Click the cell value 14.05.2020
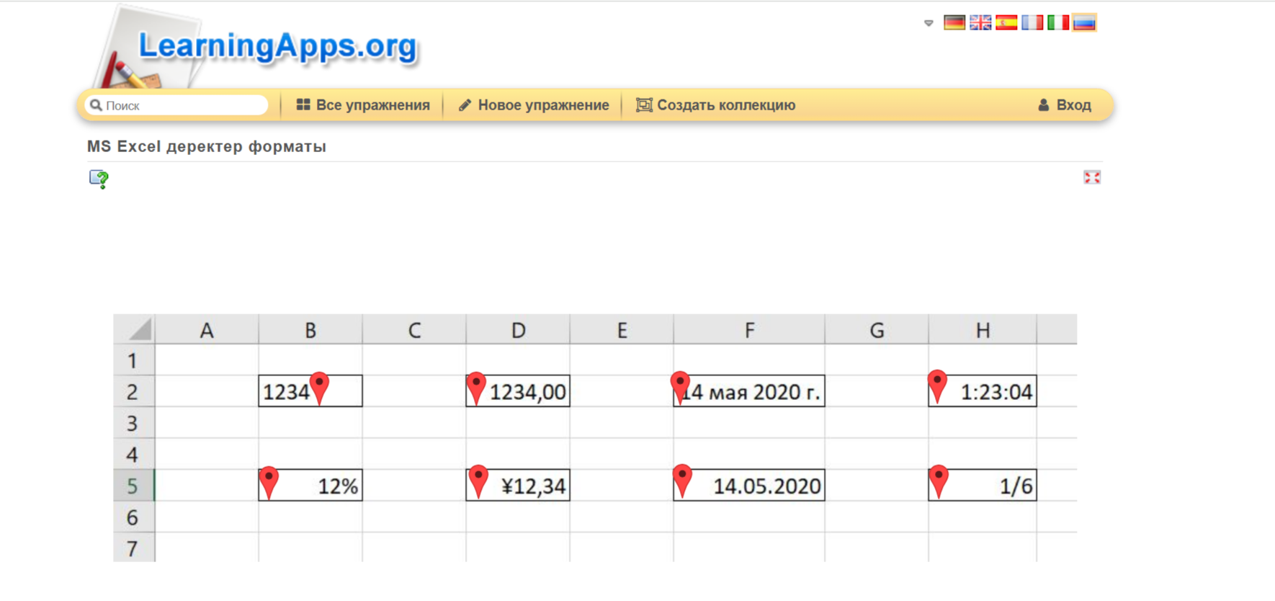 pos(767,486)
